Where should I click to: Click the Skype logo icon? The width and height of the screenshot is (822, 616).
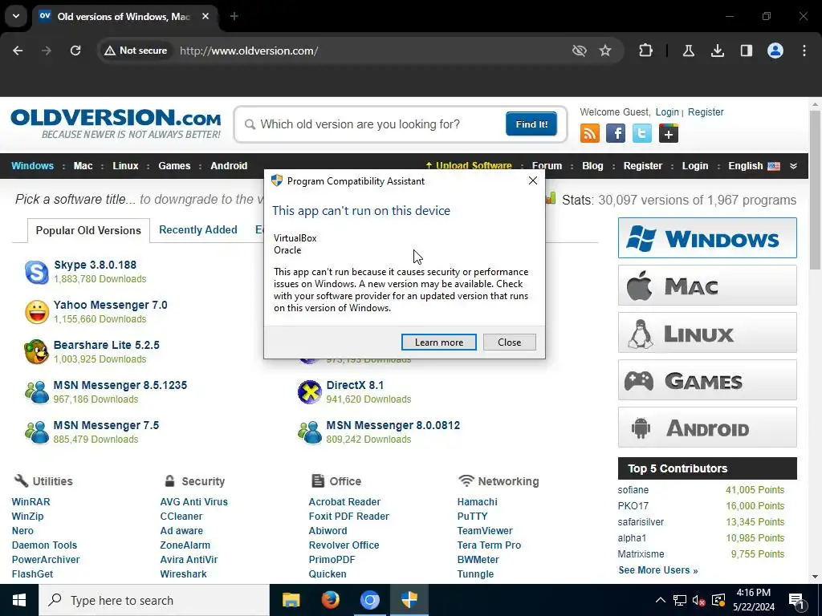point(37,272)
